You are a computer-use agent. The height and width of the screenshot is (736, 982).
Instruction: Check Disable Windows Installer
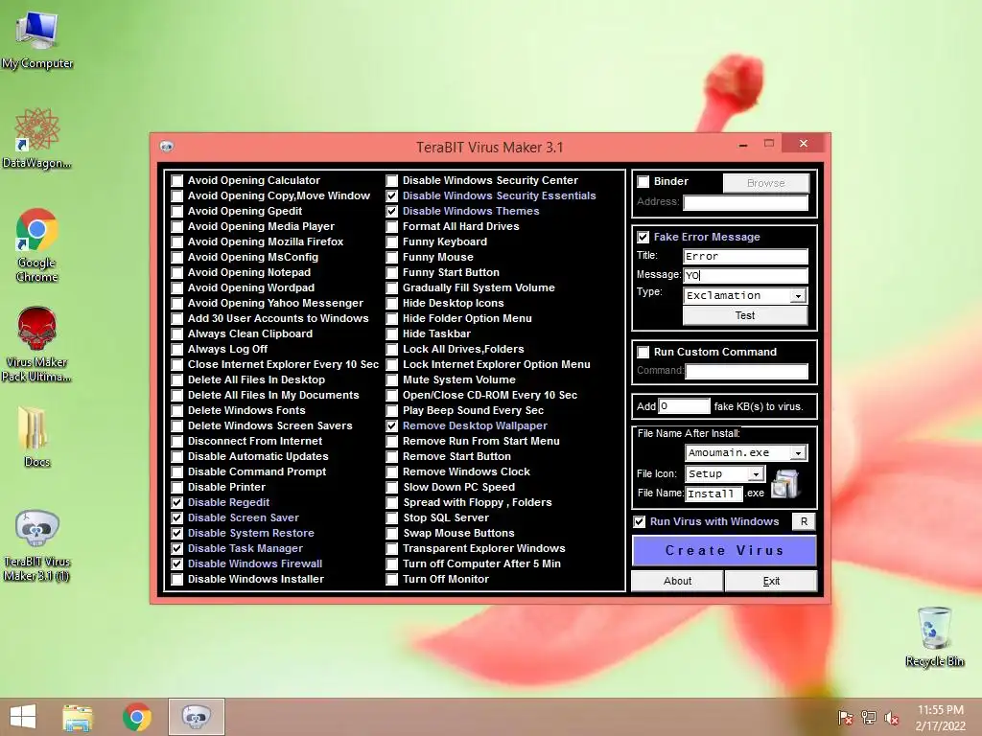click(177, 580)
